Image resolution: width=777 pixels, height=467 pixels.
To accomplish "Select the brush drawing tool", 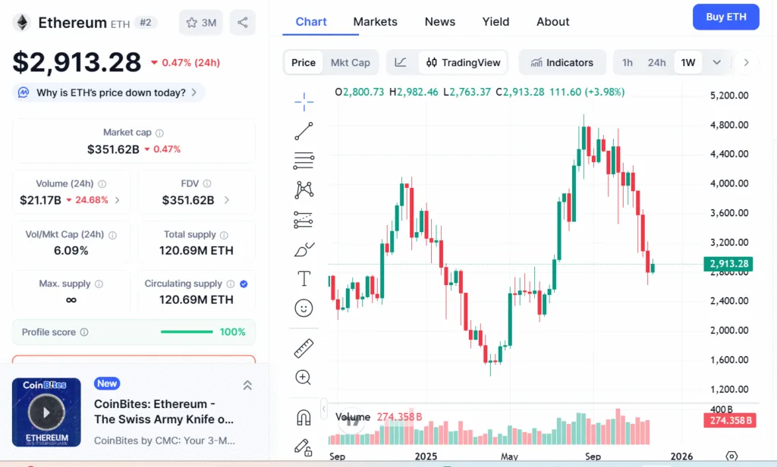I will click(x=304, y=250).
